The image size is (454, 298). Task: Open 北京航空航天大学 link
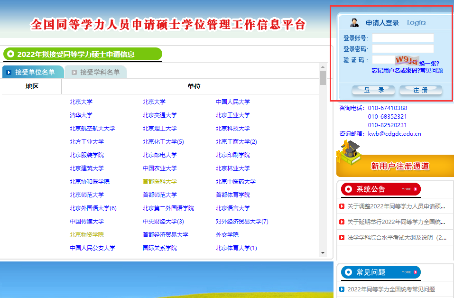[x=93, y=128]
